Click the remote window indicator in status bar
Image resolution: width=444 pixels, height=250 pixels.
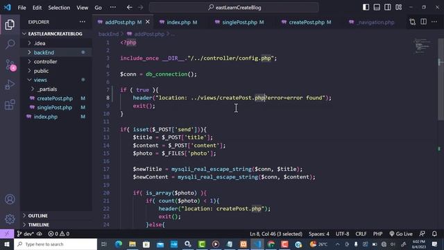(x=7, y=234)
